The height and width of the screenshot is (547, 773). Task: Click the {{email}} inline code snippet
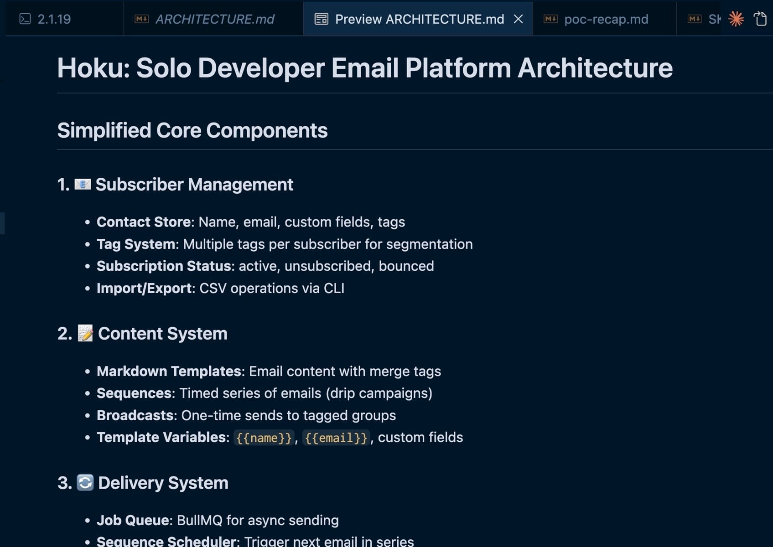pyautogui.click(x=336, y=438)
